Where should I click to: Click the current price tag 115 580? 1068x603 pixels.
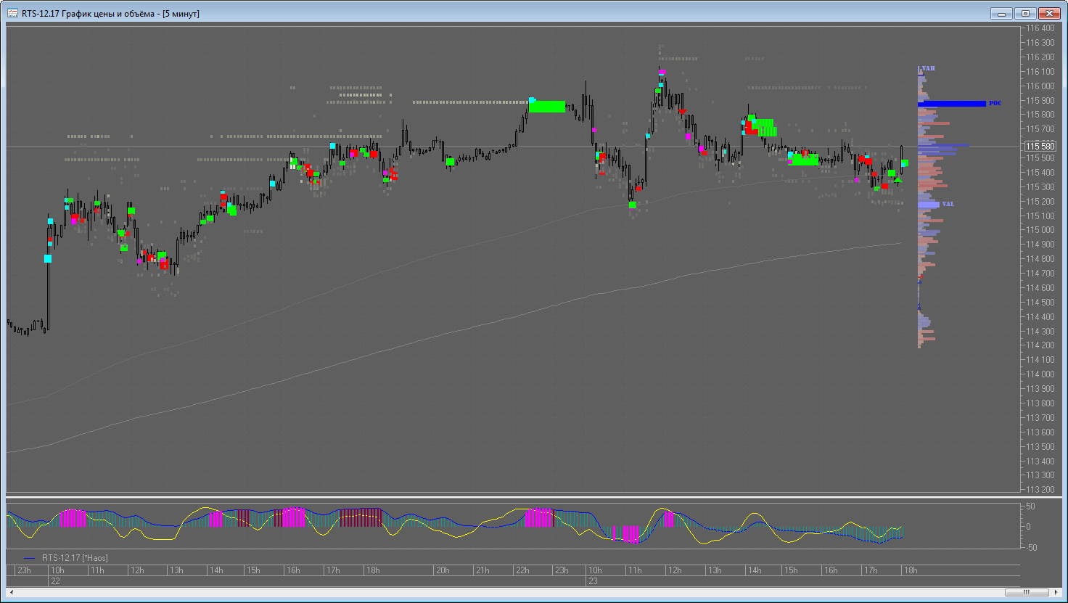[x=1040, y=147]
